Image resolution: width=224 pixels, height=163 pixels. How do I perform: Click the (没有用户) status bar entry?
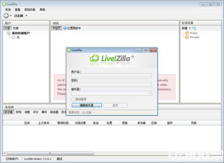tap(12, 159)
